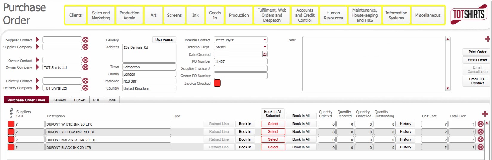Viewport: 492px width, 160px height.
Task: Click the Use Venue button
Action: [164, 40]
